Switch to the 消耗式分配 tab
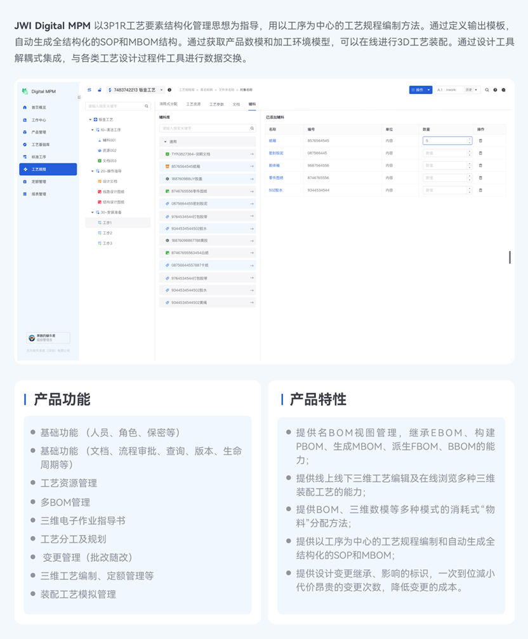Screen dimensions: 528x639 [168, 104]
